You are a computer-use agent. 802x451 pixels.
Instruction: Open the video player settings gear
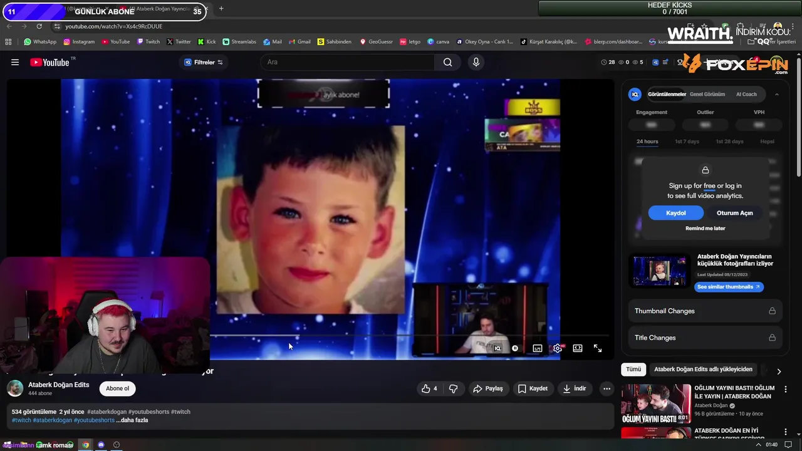coord(558,348)
